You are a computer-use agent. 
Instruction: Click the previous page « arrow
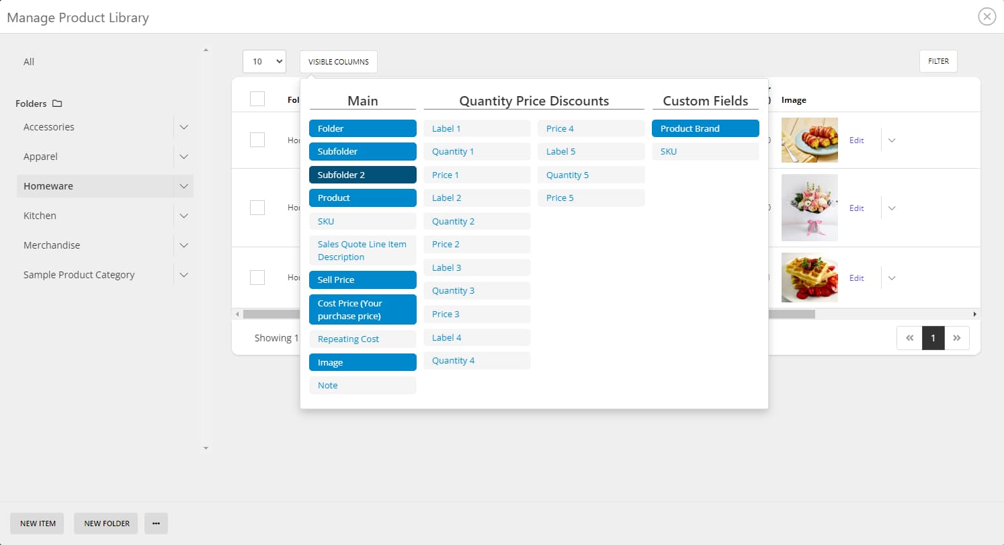coord(909,338)
